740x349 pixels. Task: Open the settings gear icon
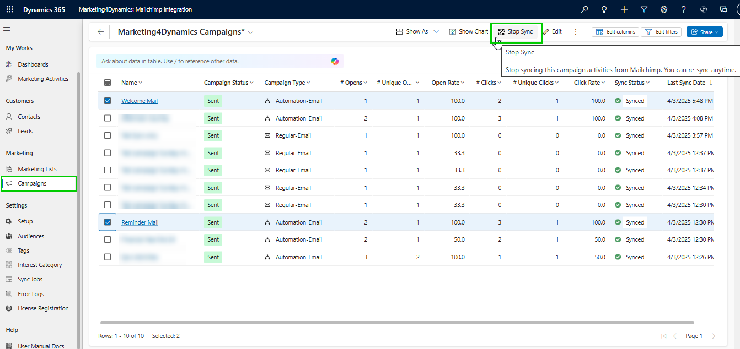pos(664,9)
